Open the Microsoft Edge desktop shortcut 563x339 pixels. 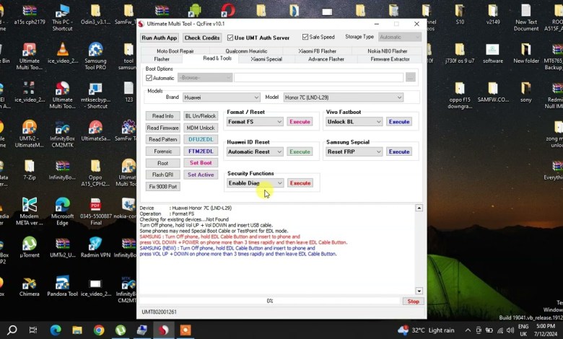point(63,211)
